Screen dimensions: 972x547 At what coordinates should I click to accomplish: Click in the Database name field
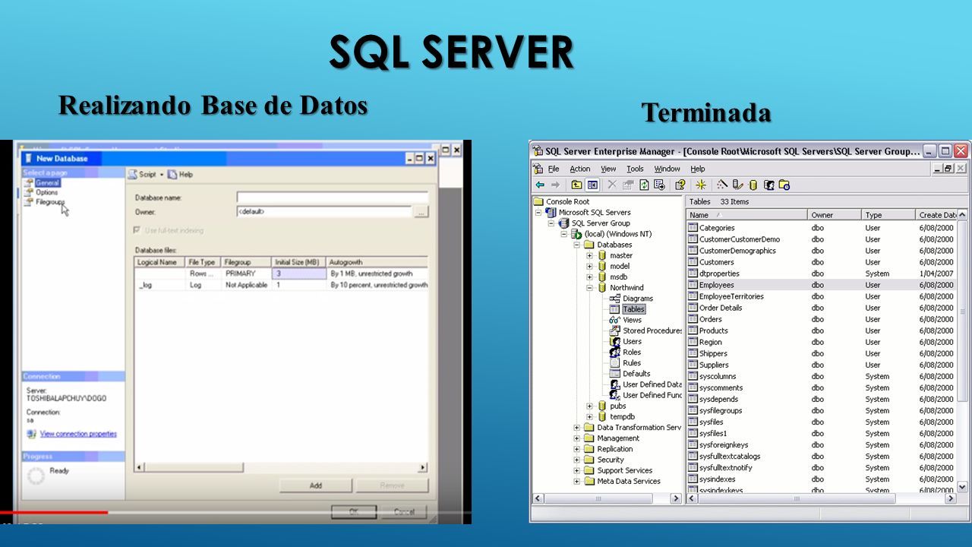pyautogui.click(x=333, y=197)
